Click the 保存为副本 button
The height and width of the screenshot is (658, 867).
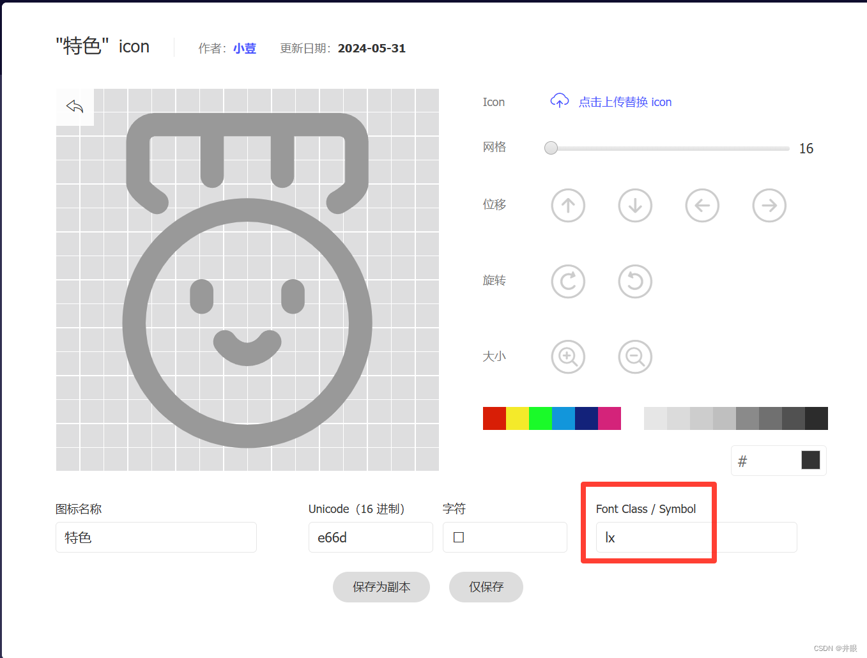coord(381,587)
